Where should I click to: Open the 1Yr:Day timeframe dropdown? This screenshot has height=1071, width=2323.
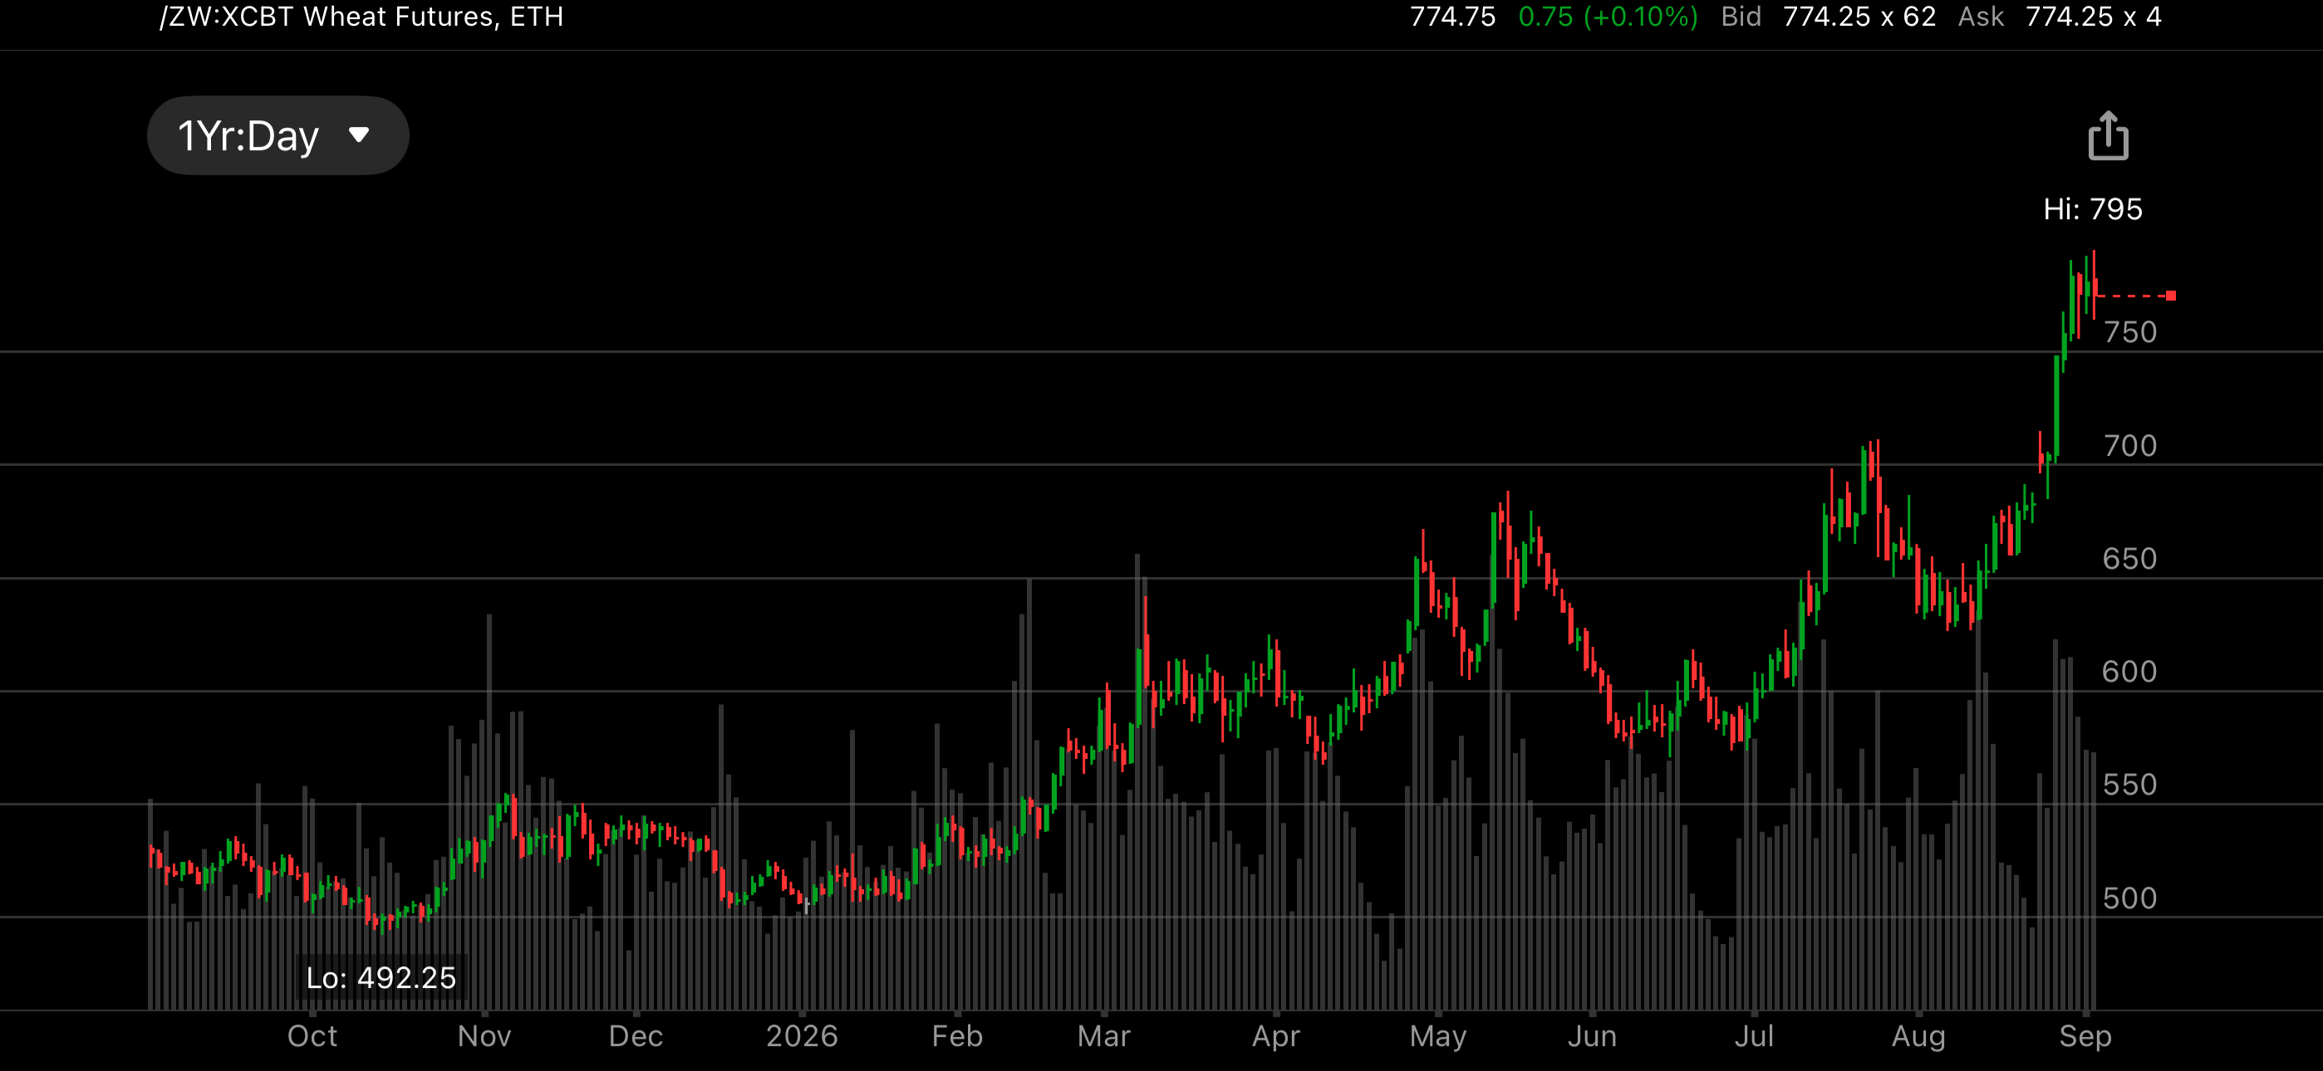coord(277,135)
